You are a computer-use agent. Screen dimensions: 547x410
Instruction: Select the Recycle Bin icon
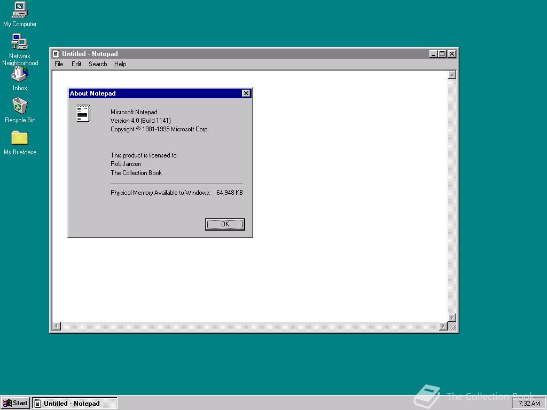[20, 110]
